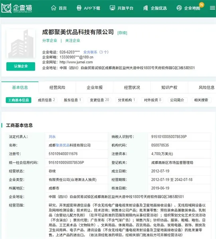Click establishment date 2012-07-19
Screen dimensions: 216x239
point(160,171)
